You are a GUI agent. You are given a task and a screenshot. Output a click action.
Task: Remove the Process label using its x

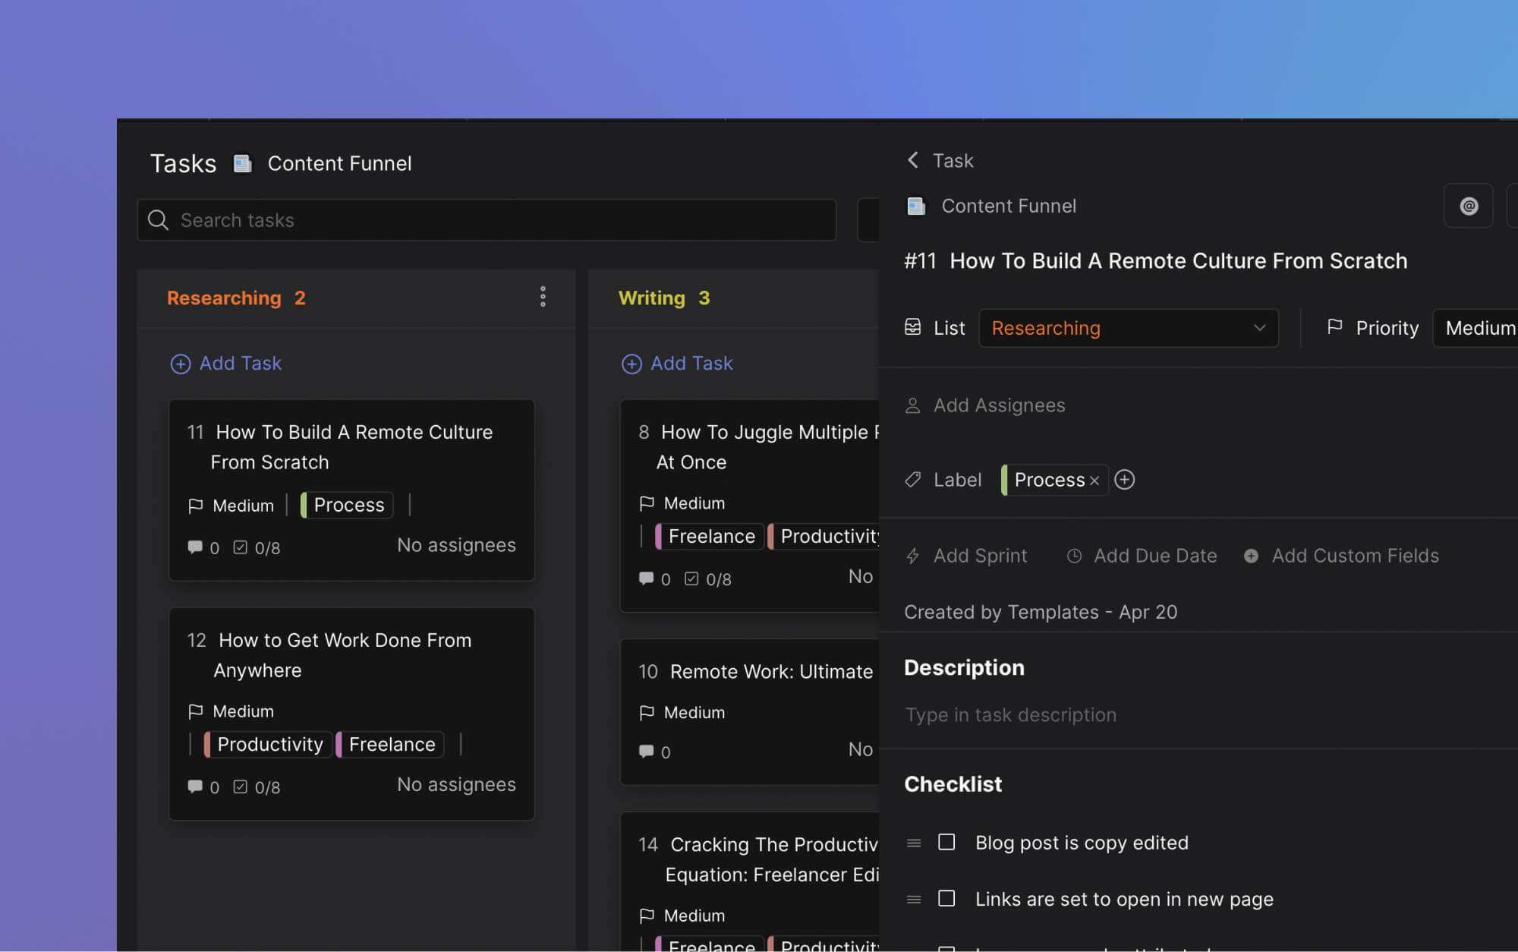tap(1094, 481)
